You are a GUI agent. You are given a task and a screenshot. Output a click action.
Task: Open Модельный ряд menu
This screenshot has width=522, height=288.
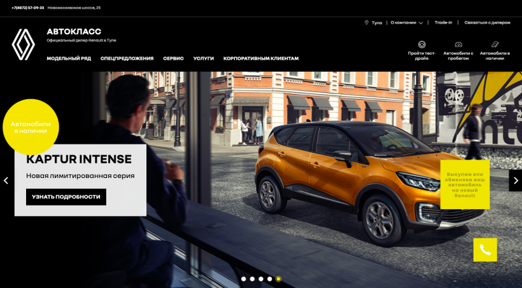click(69, 58)
